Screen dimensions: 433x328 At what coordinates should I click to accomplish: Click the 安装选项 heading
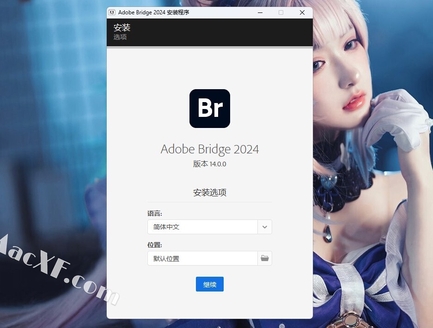click(x=210, y=193)
